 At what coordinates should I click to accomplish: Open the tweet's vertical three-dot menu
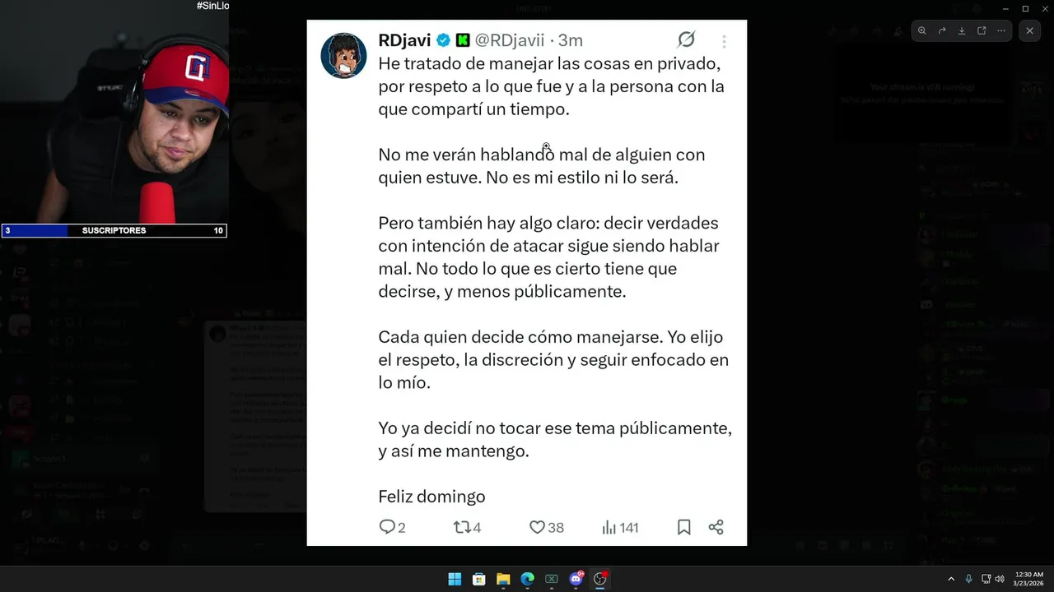[x=724, y=41]
